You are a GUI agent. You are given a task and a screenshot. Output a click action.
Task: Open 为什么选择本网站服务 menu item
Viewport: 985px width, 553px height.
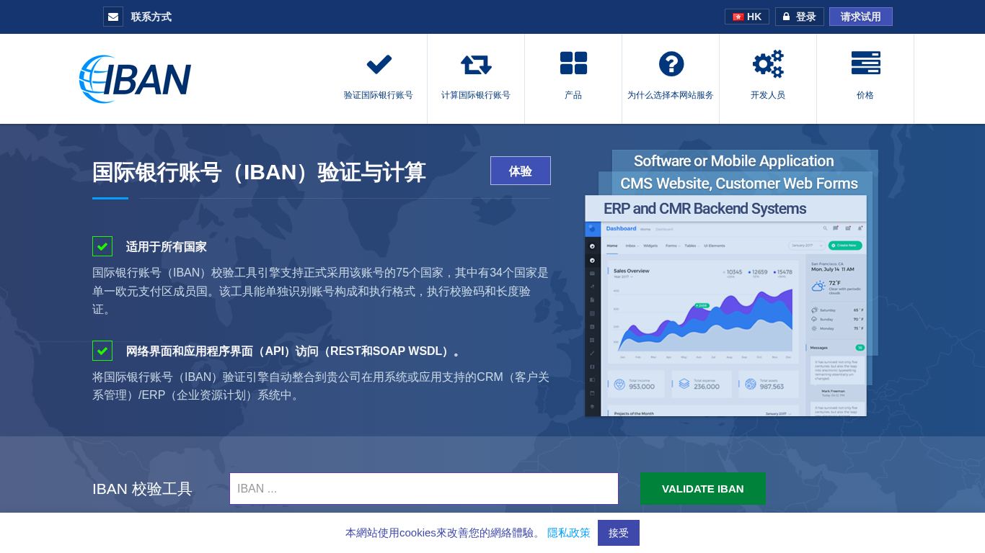pos(671,95)
